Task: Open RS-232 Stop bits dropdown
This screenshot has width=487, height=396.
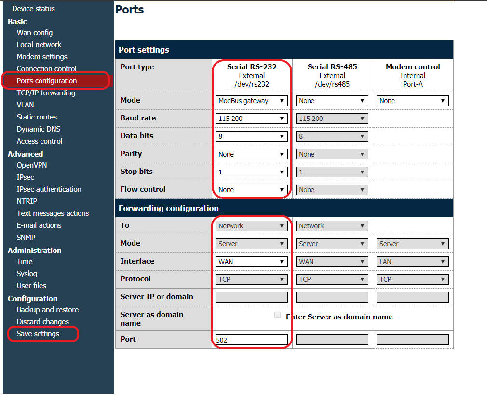Action: pos(252,172)
